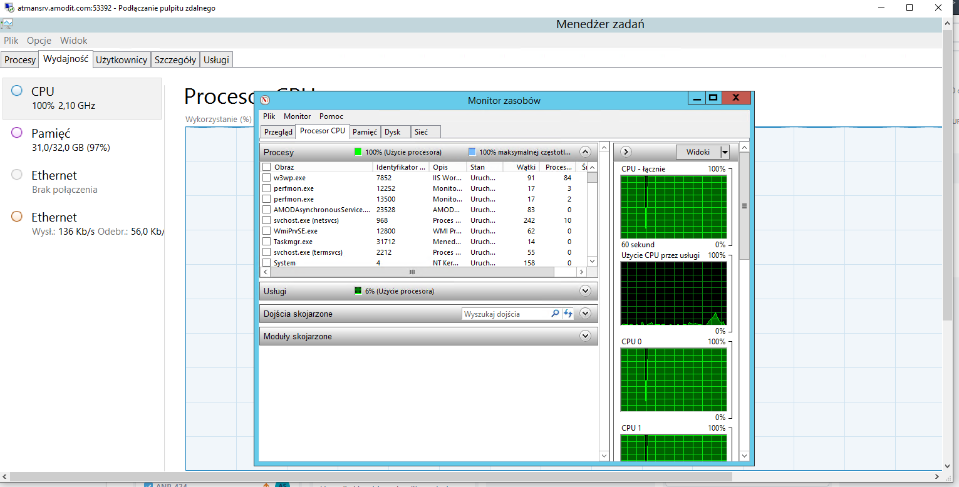The height and width of the screenshot is (487, 959).
Task: Select Pamięć 31,0/32,0 GB in Task Manager
Action: click(x=82, y=140)
